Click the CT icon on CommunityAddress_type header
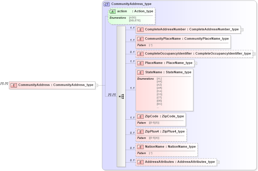The height and width of the screenshot is (171, 258). [x=106, y=4]
